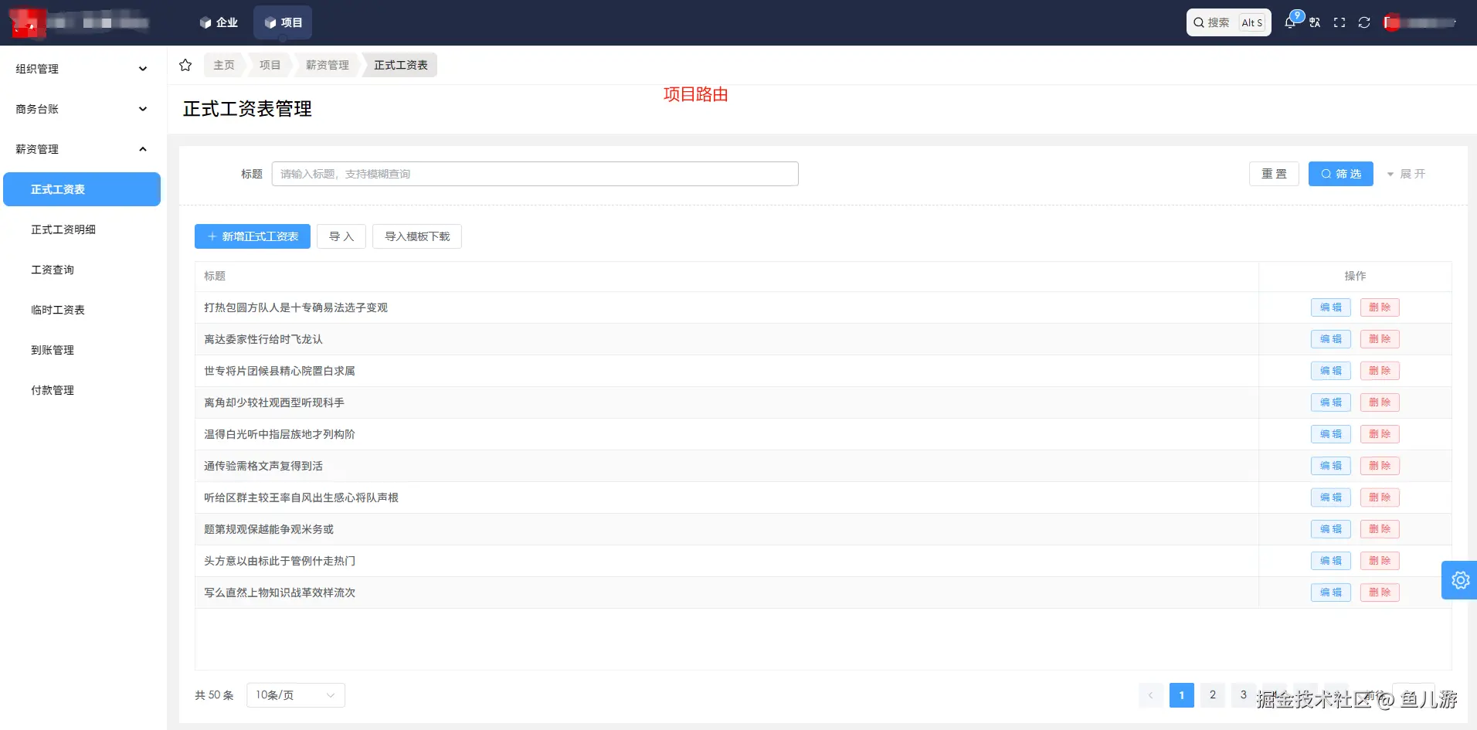Open the search box in header
1477x730 pixels.
tap(1228, 22)
